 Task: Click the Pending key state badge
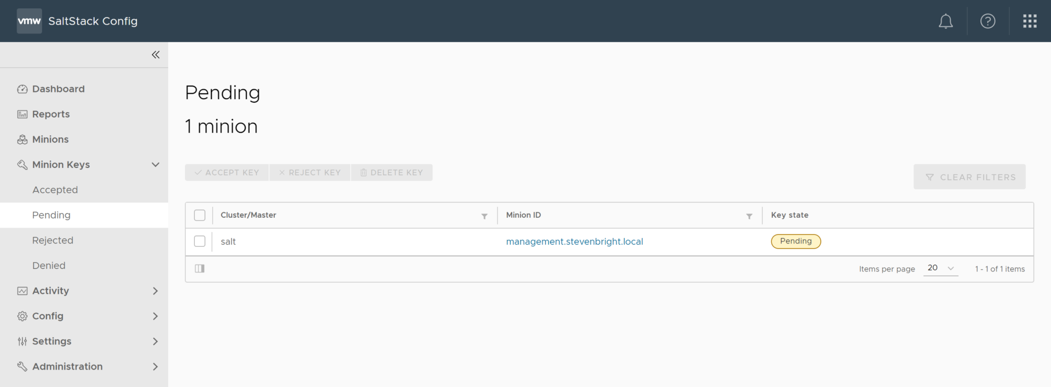point(795,241)
